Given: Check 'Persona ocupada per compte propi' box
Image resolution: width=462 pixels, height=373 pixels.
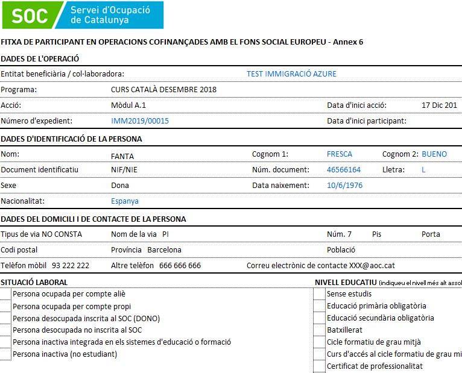Looking at the screenshot, I should click(x=6, y=306).
